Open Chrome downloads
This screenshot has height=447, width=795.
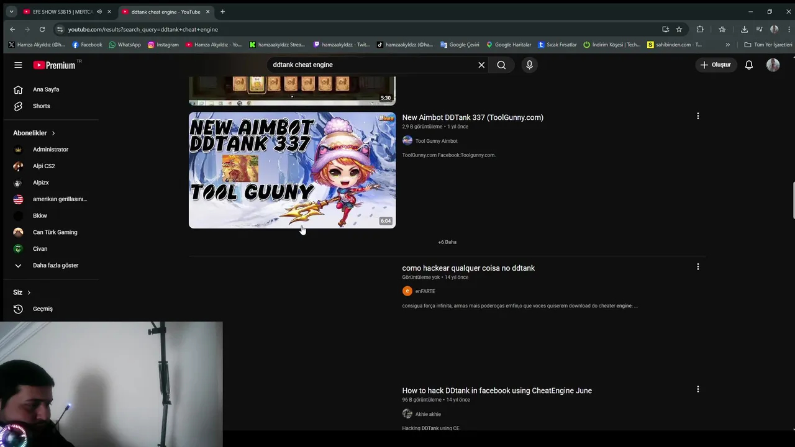pos(744,29)
